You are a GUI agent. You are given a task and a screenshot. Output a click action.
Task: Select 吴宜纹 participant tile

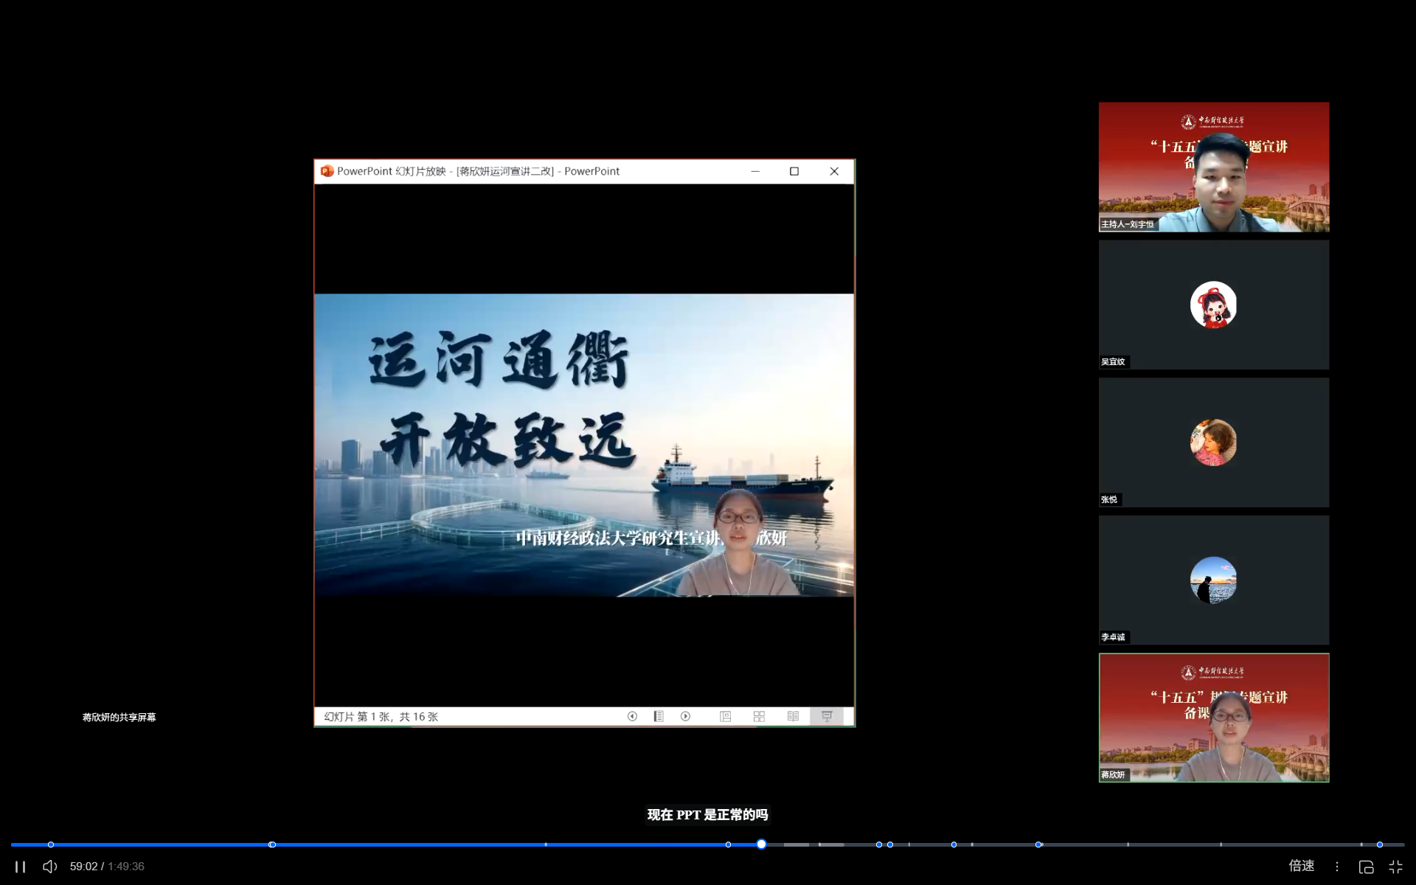pos(1213,305)
